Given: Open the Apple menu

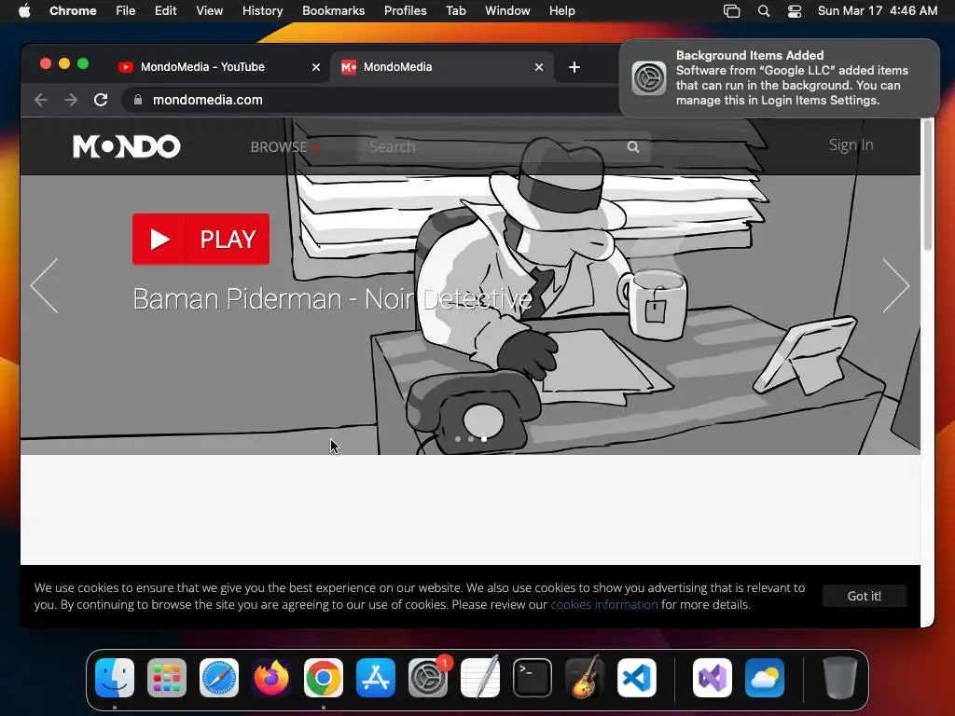Looking at the screenshot, I should [24, 11].
